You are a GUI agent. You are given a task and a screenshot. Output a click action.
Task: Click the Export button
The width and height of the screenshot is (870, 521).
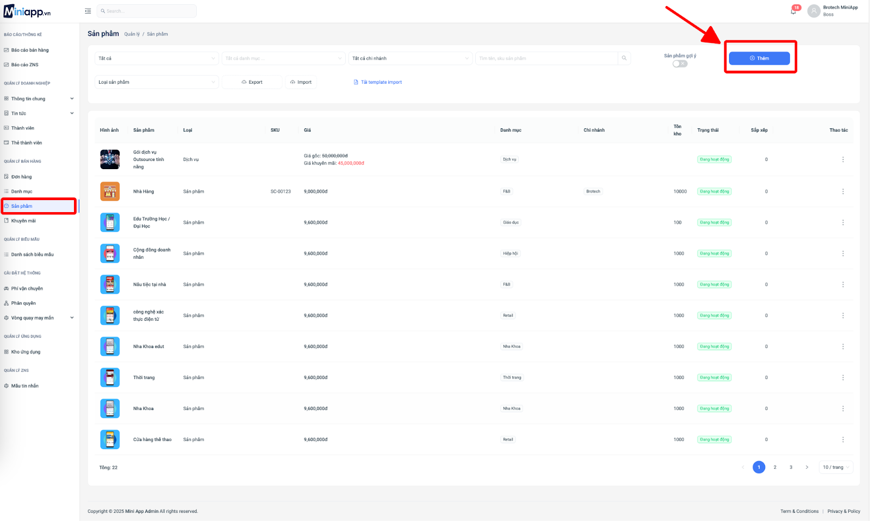(252, 82)
